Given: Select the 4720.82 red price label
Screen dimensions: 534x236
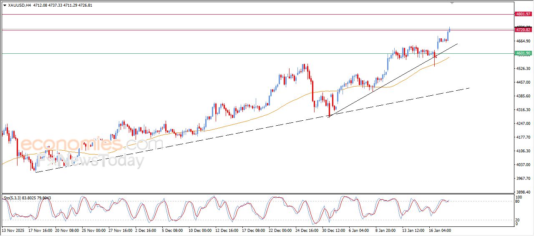Looking at the screenshot, I should pyautogui.click(x=523, y=30).
